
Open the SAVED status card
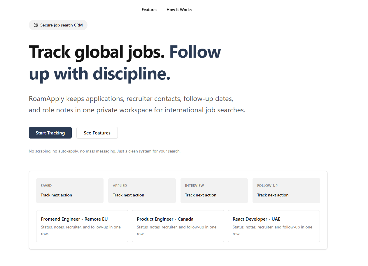pyautogui.click(x=70, y=191)
